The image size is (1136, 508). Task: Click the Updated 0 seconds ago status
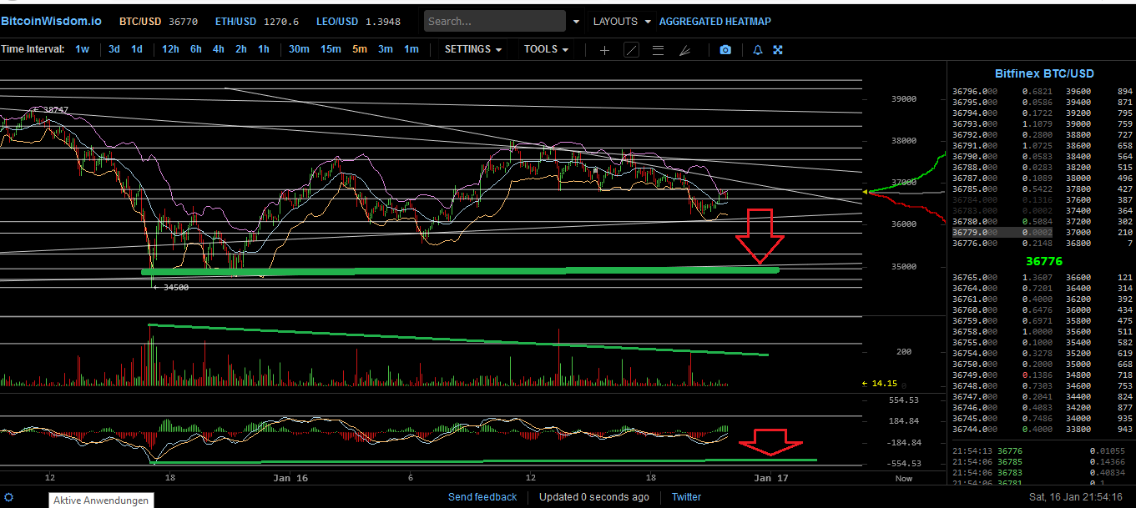coord(594,497)
